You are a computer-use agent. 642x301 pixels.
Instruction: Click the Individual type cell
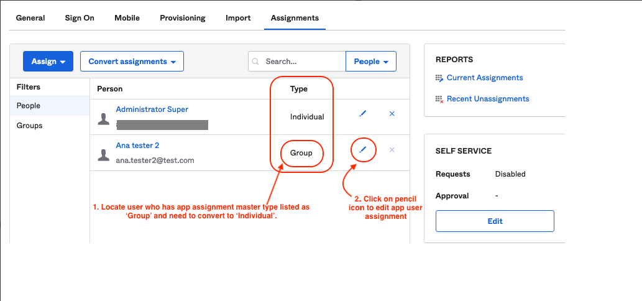click(x=307, y=117)
